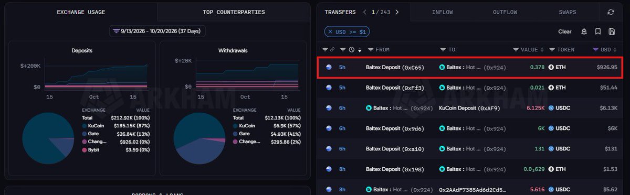Click the ETH token icon in the $51.44 row
The height and width of the screenshot is (195, 630).
[551, 88]
